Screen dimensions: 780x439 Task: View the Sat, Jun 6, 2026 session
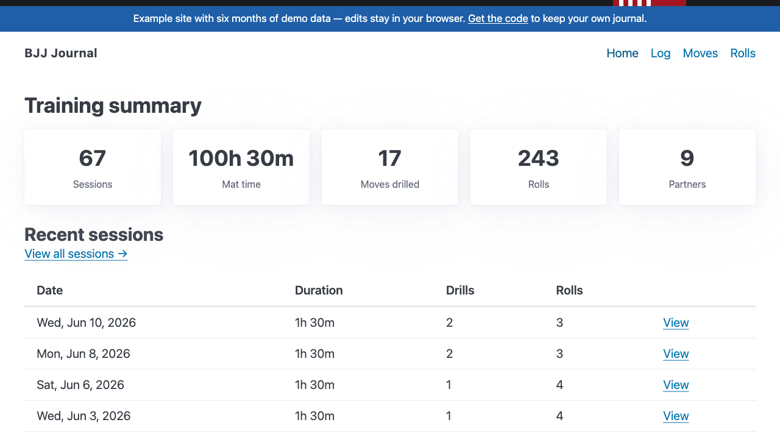pos(676,385)
